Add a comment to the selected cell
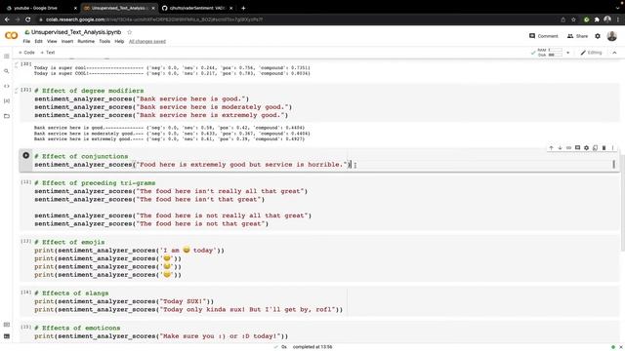 (577, 148)
